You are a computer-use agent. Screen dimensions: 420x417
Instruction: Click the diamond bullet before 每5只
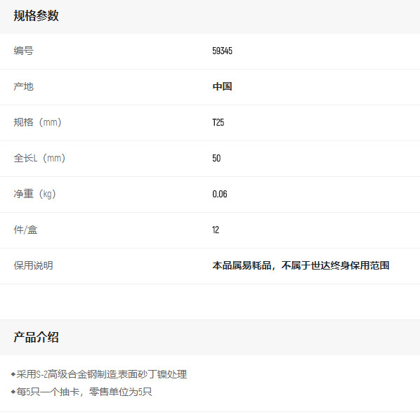point(13,392)
